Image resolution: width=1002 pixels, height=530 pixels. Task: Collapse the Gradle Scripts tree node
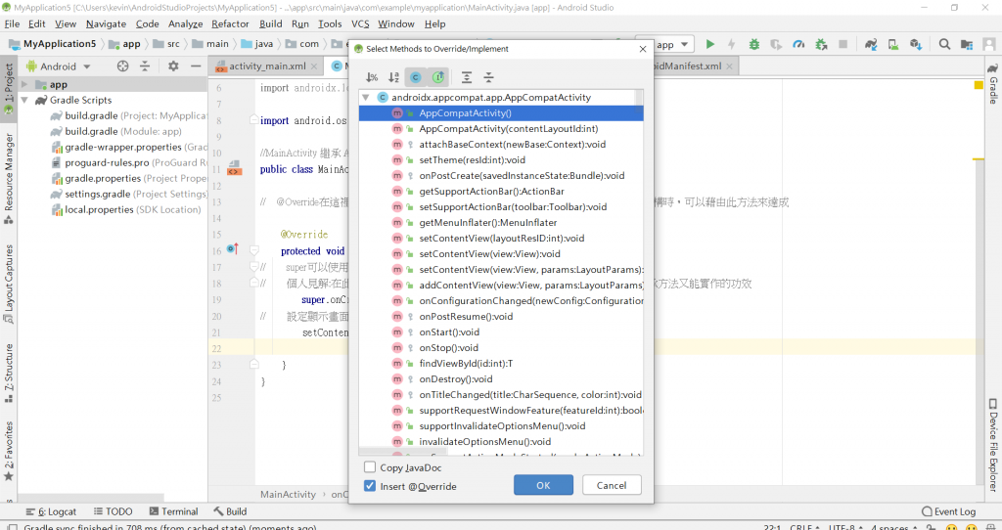24,101
